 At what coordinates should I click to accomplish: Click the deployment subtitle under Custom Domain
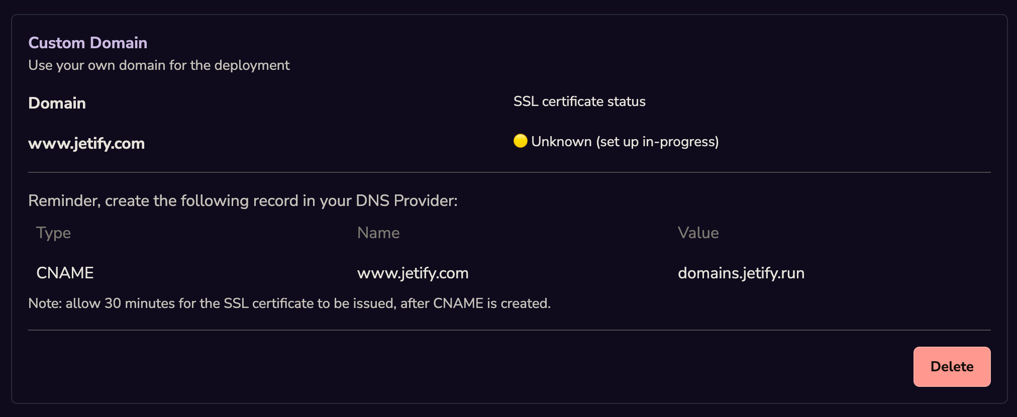[x=159, y=65]
